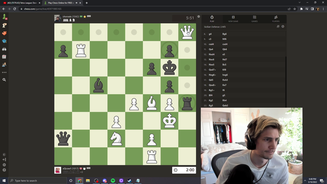Image resolution: width=327 pixels, height=184 pixels.
Task: Click the black queen on a2
Action: point(63,139)
